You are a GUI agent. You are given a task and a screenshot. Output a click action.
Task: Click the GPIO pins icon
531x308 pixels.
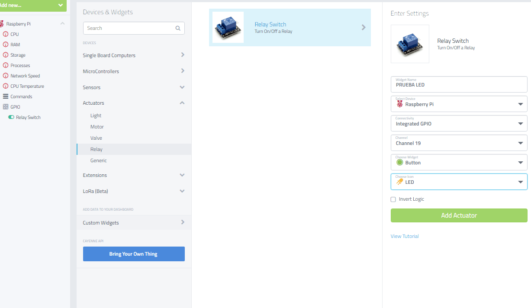(6, 107)
